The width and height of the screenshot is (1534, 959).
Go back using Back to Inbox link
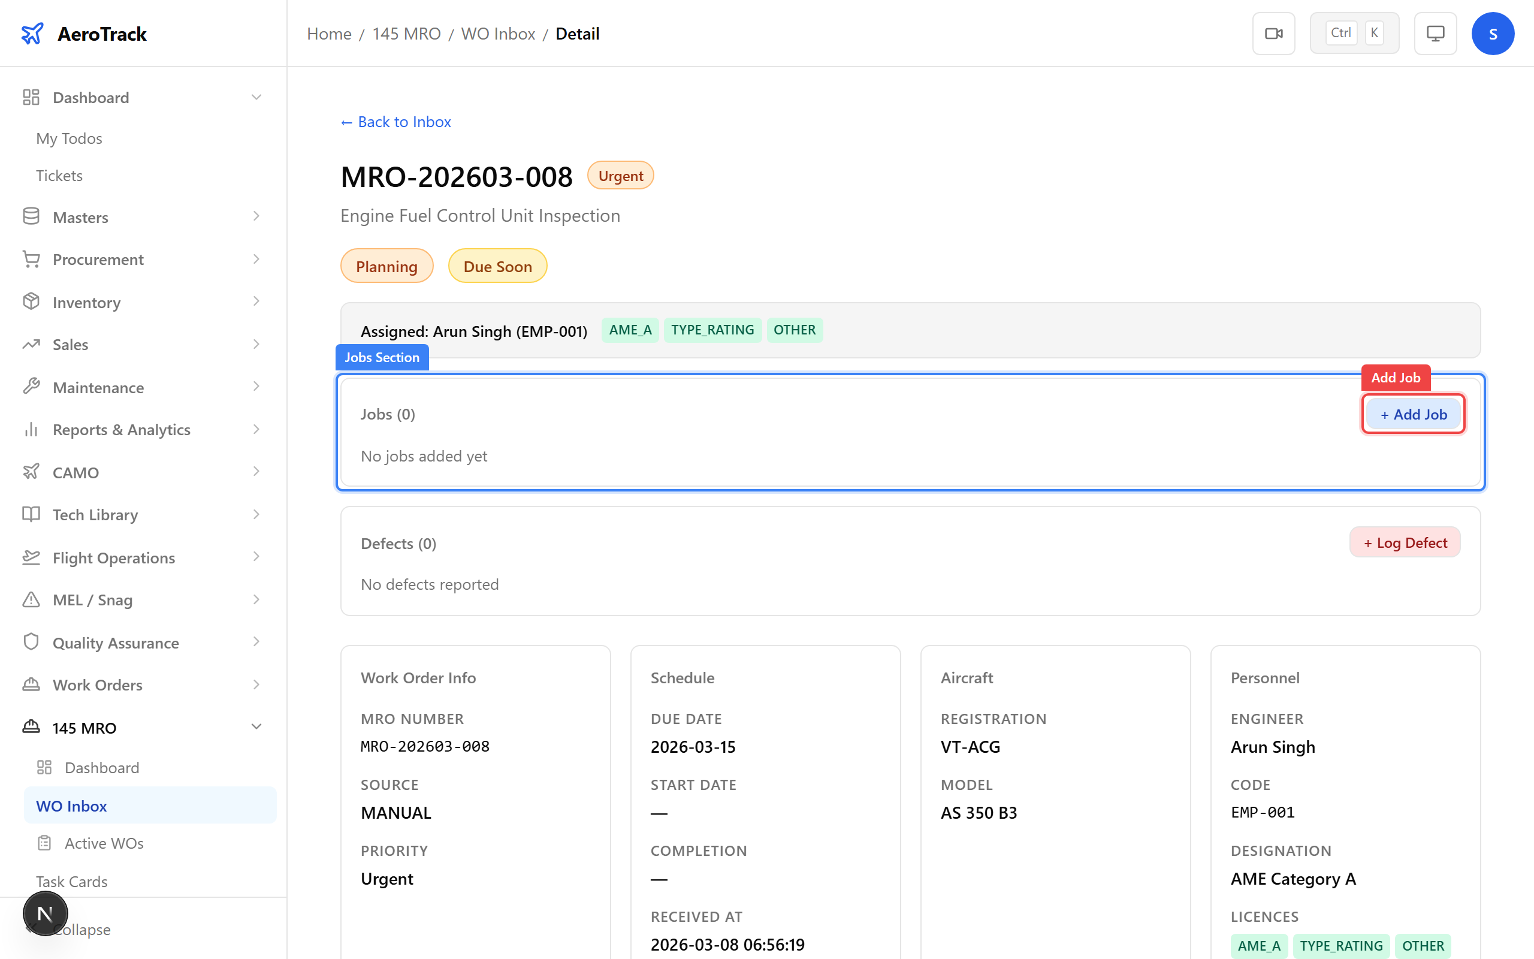coord(395,121)
